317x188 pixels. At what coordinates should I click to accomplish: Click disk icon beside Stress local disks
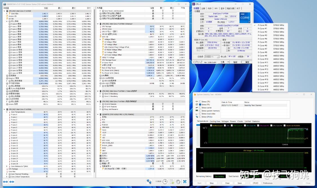[197, 113]
